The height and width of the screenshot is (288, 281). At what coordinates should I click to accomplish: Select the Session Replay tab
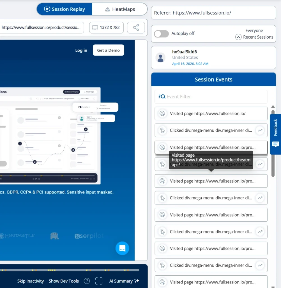point(64,9)
